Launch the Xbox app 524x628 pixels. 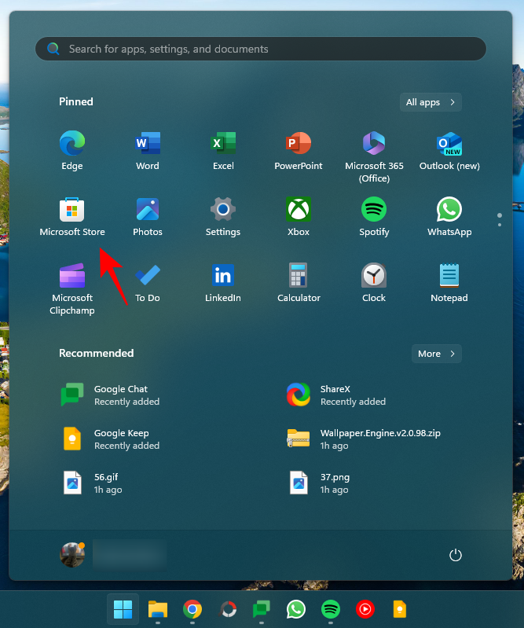tap(299, 217)
